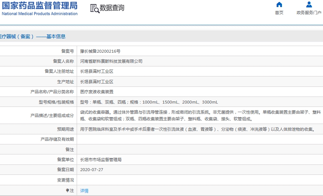Click the 用于医院临床科室 intended use text
The height and width of the screenshot is (196, 323).
pos(198,129)
